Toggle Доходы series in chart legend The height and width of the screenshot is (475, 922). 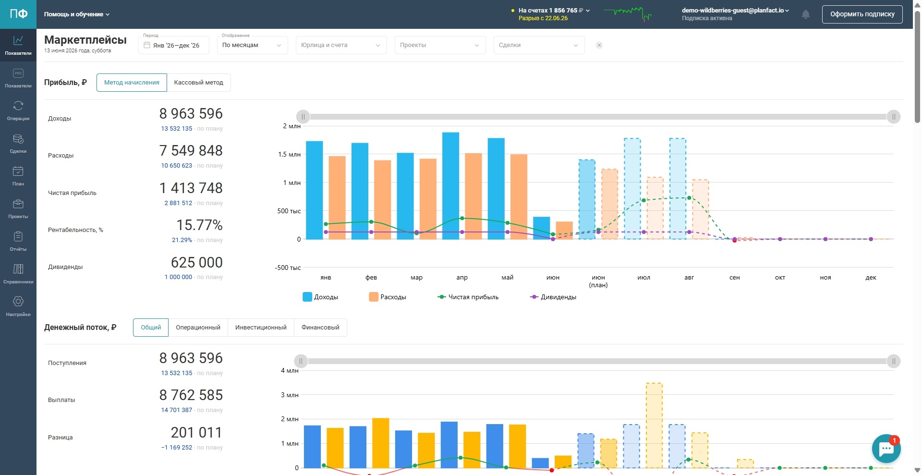(x=320, y=297)
